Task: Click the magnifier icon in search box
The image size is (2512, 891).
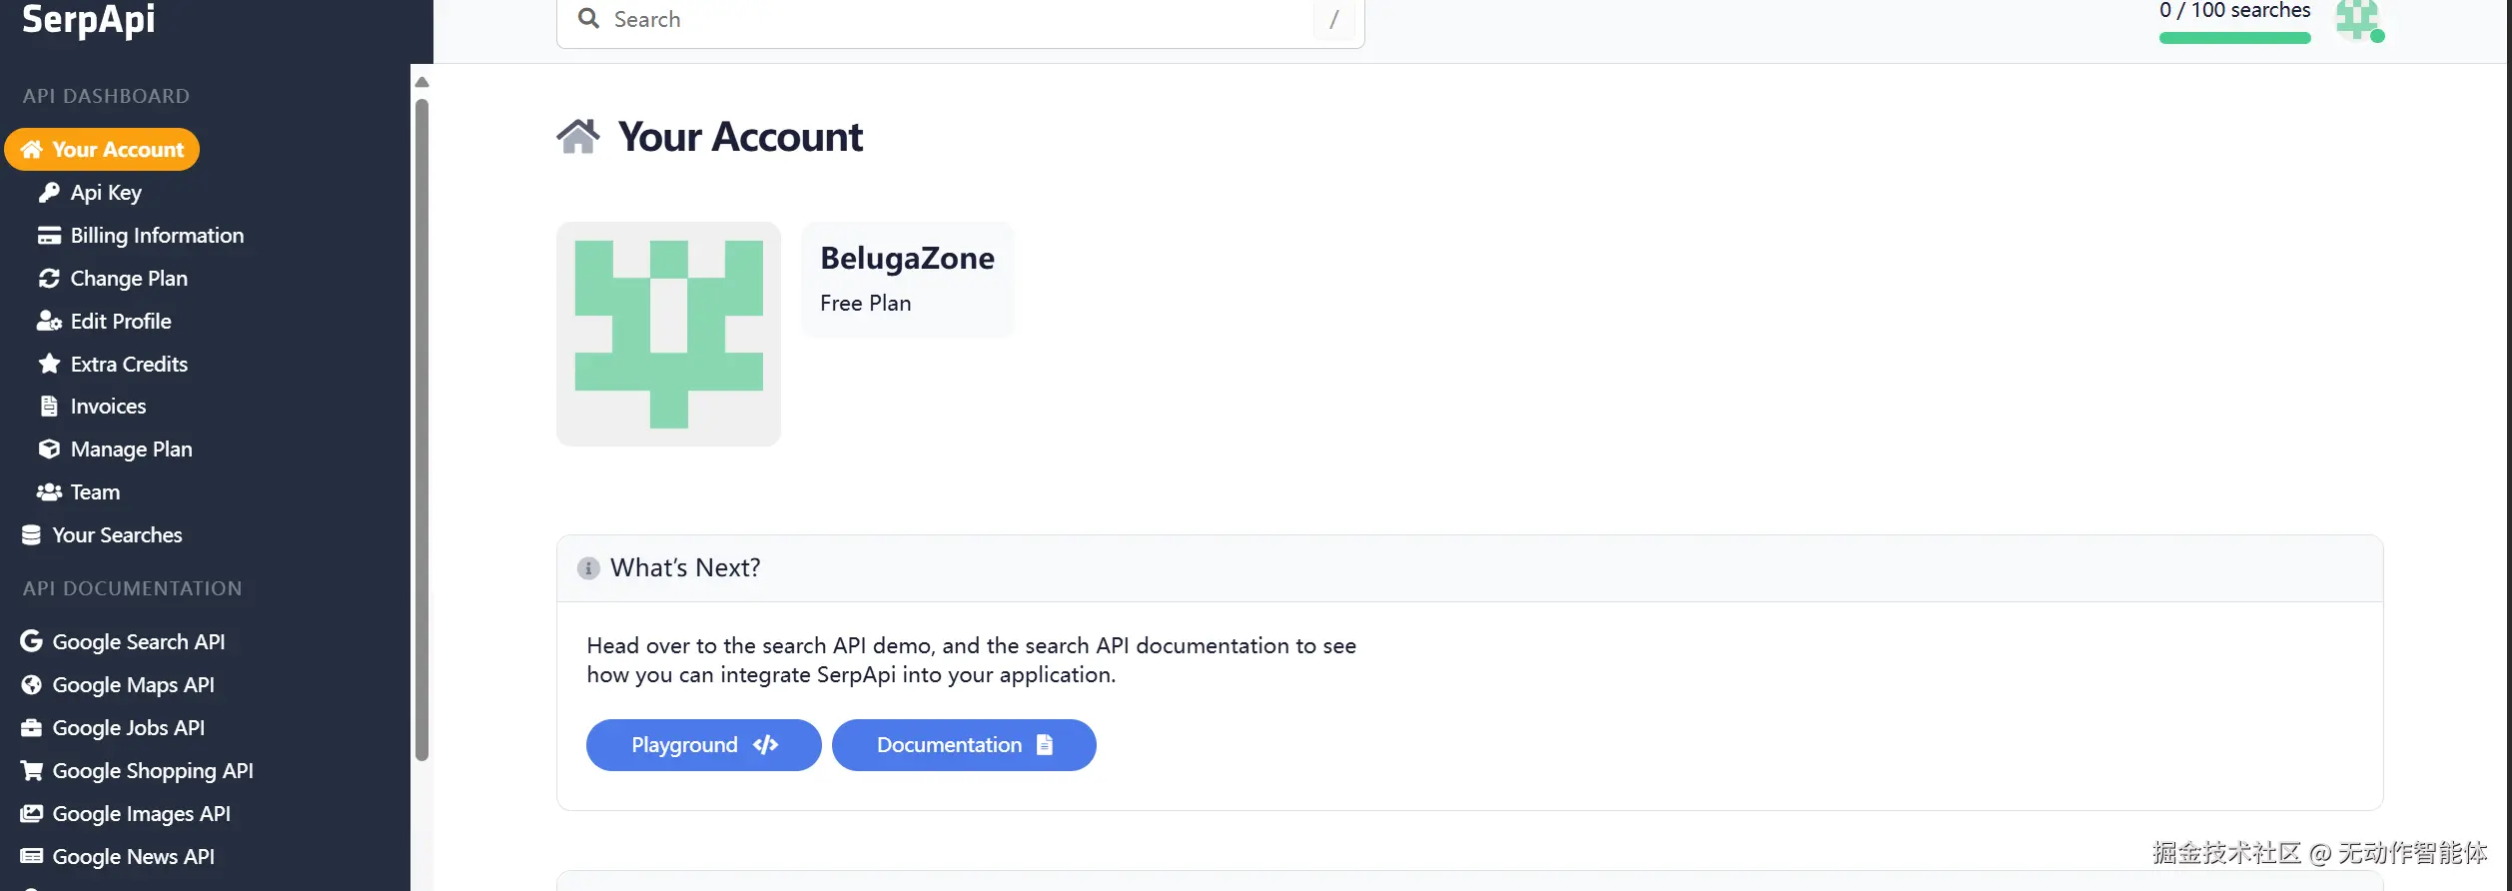Action: point(589,19)
